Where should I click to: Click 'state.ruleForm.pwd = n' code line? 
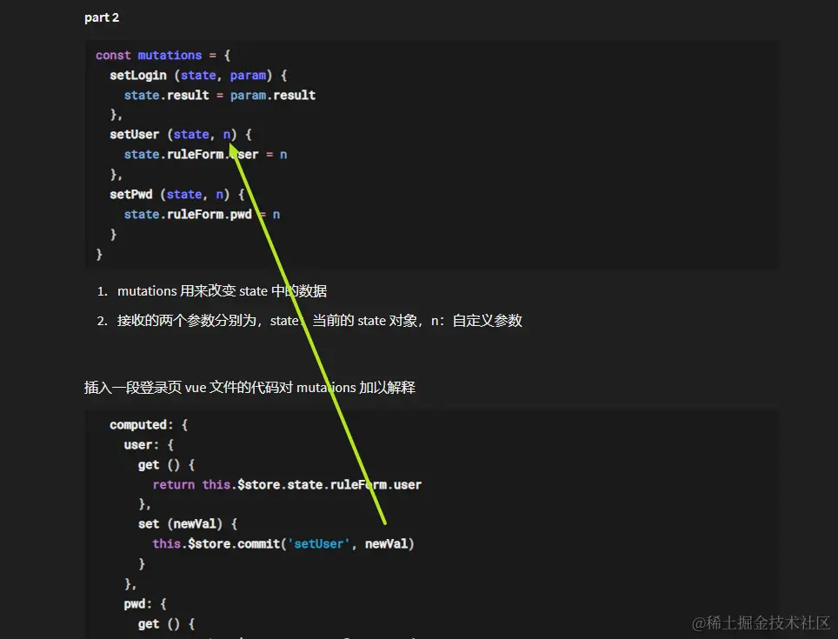click(202, 214)
